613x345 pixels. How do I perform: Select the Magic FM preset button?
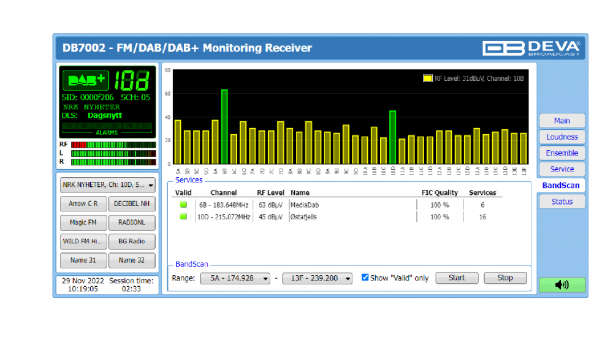(x=83, y=222)
